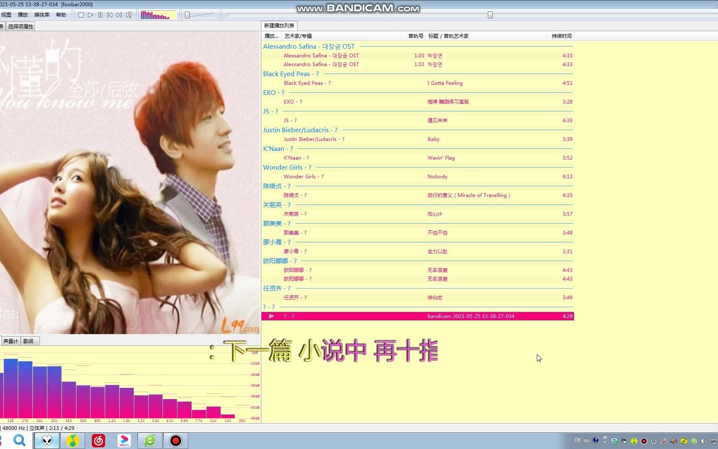Click the QQ penguin tray icon
The image size is (718, 449).
[624, 441]
